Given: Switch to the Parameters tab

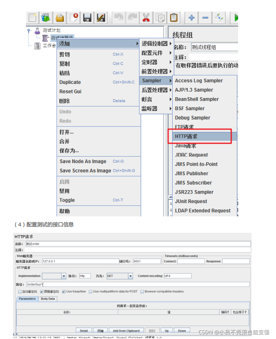Looking at the screenshot, I should (x=27, y=299).
